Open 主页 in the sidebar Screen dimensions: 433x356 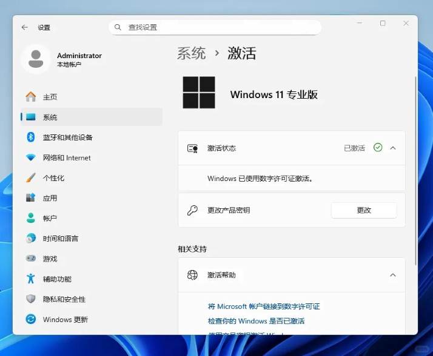tap(92, 97)
